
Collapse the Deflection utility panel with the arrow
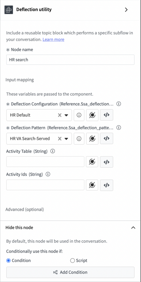coord(126,10)
